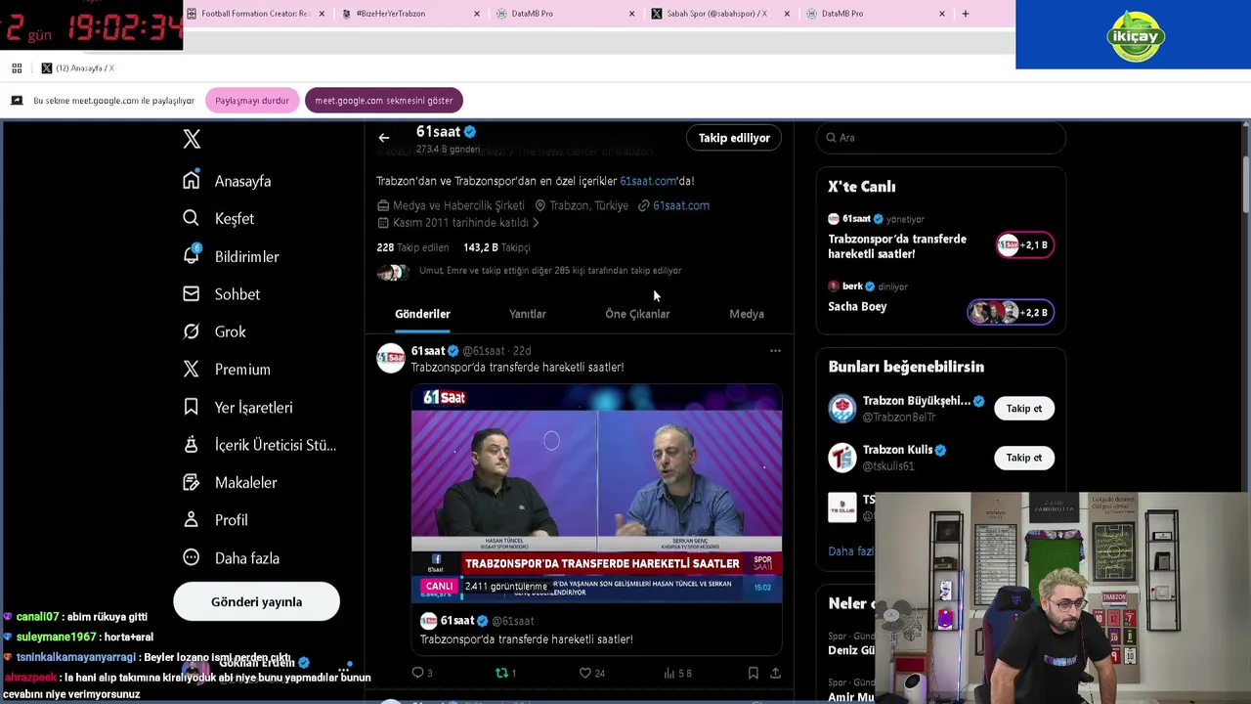The height and width of the screenshot is (704, 1251).
Task: Bookmark the 61saat post
Action: [753, 673]
